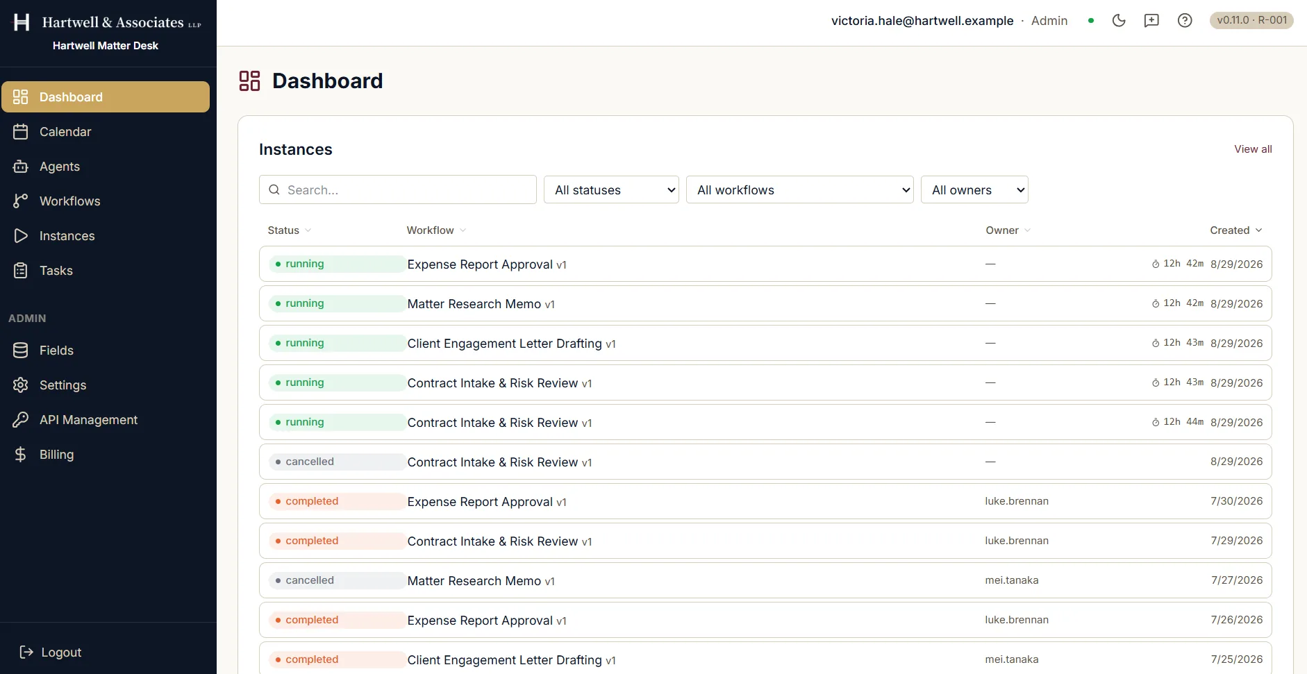This screenshot has width=1307, height=674.
Task: Open the All workflows dropdown
Action: pyautogui.click(x=799, y=189)
